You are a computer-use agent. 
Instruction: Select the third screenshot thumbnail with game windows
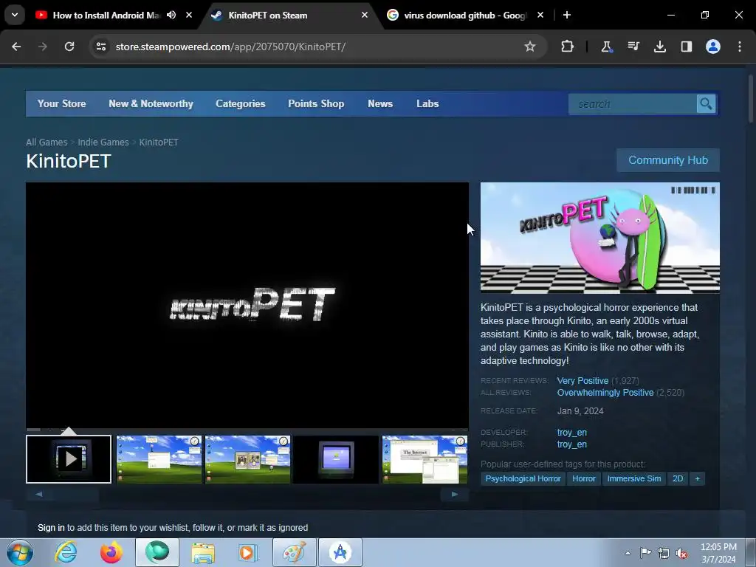pos(248,459)
